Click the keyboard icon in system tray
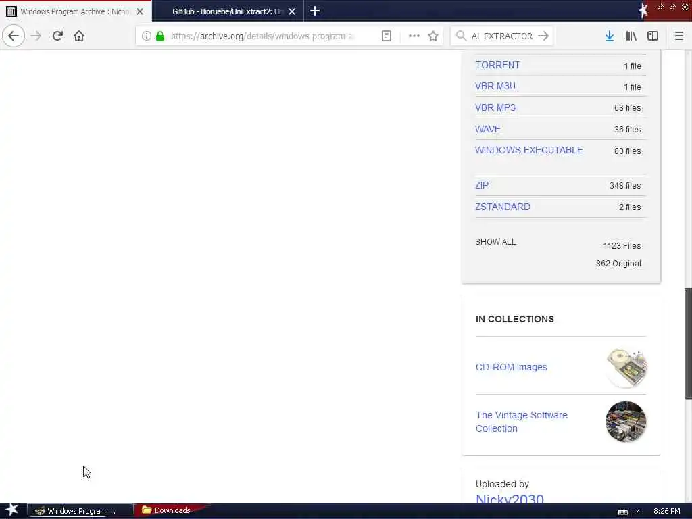The image size is (692, 519). [622, 512]
